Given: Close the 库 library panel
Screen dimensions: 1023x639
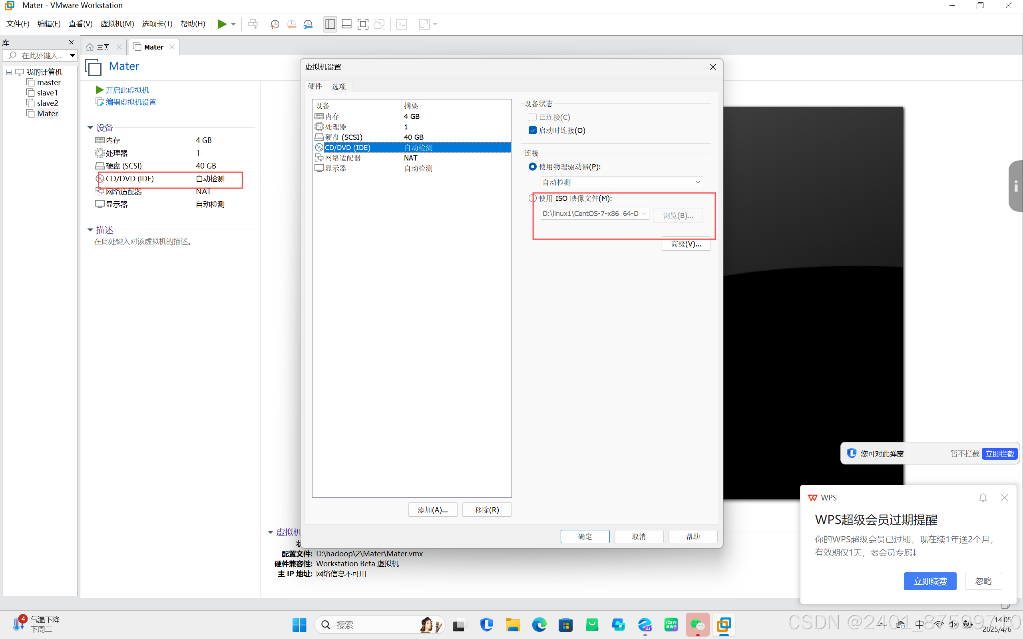Looking at the screenshot, I should tap(72, 43).
